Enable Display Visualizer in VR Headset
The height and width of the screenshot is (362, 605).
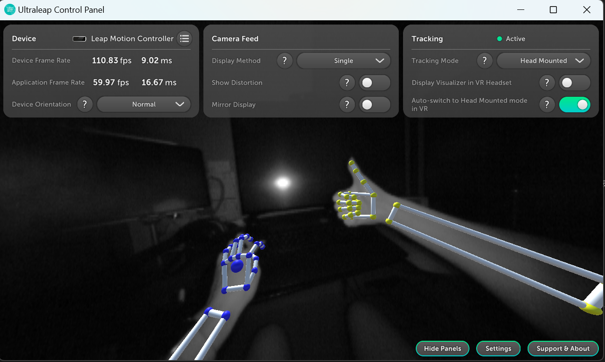574,83
